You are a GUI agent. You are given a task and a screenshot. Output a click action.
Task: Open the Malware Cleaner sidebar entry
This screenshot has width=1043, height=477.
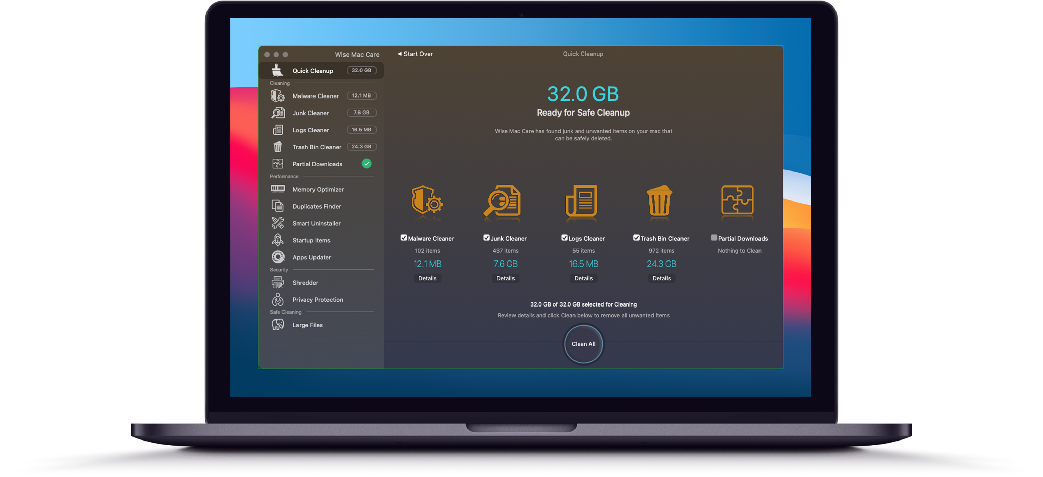pos(321,96)
